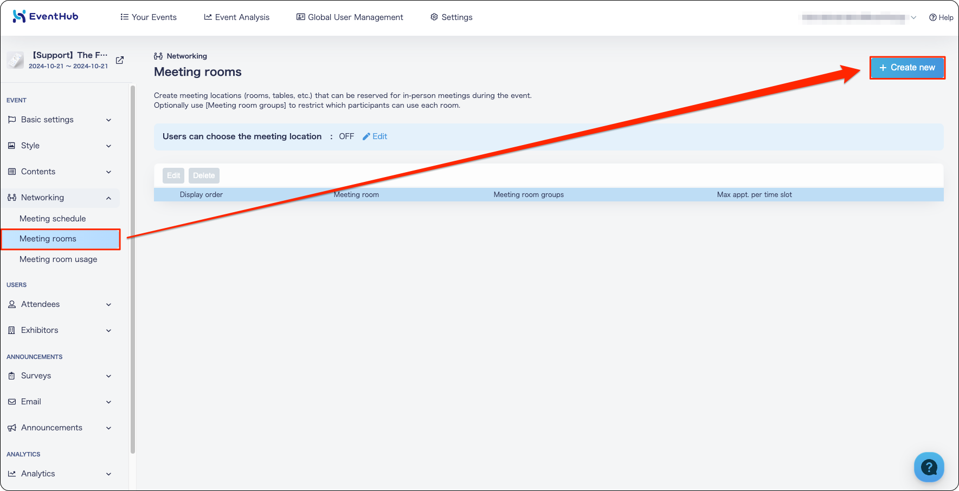
Task: Click the Help question mark icon
Action: pyautogui.click(x=932, y=17)
